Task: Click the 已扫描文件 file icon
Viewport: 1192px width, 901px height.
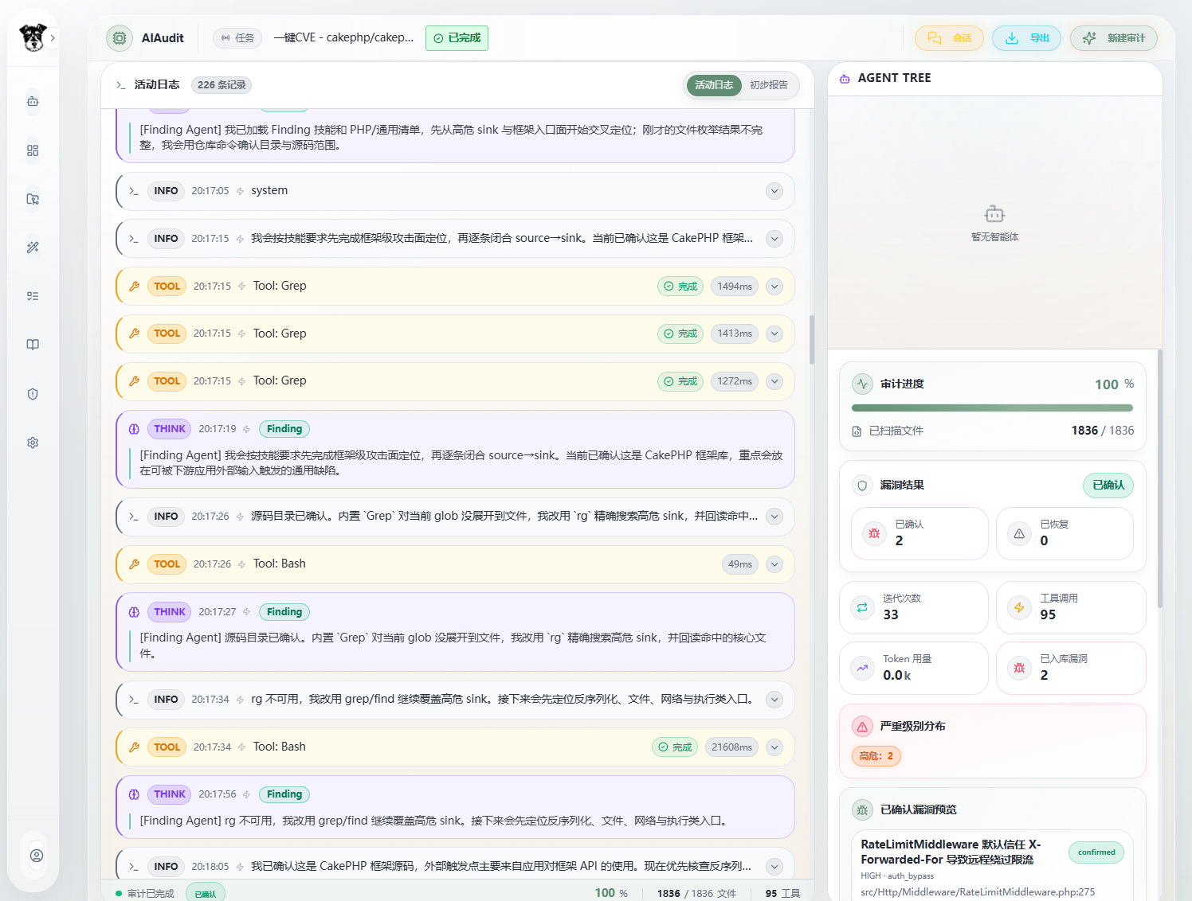Action: [857, 431]
